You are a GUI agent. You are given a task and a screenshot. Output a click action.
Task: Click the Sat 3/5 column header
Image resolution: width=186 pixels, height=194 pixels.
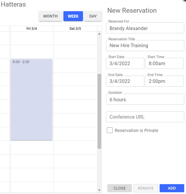[x=75, y=29]
